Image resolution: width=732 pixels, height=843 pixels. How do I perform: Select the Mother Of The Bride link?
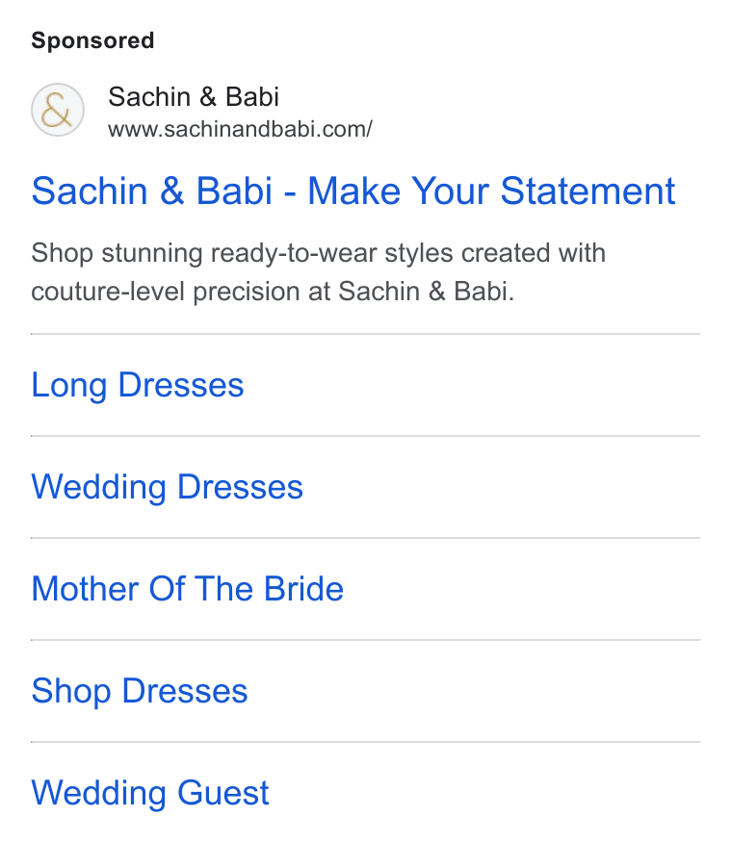[x=187, y=589]
